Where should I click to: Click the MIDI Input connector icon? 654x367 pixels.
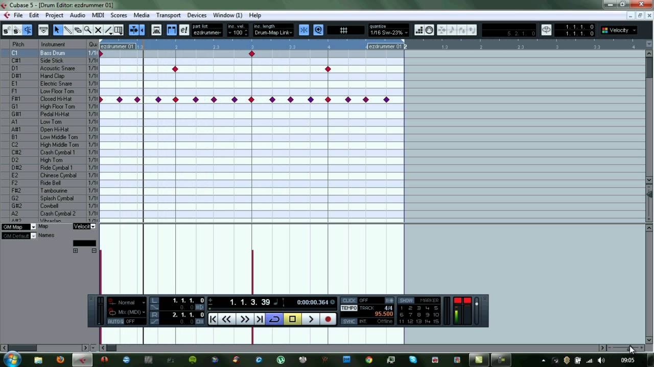pyautogui.click(x=429, y=30)
